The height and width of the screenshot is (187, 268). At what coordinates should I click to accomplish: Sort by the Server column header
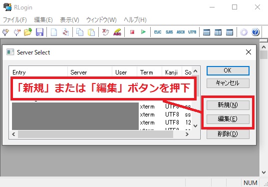pyautogui.click(x=90, y=72)
